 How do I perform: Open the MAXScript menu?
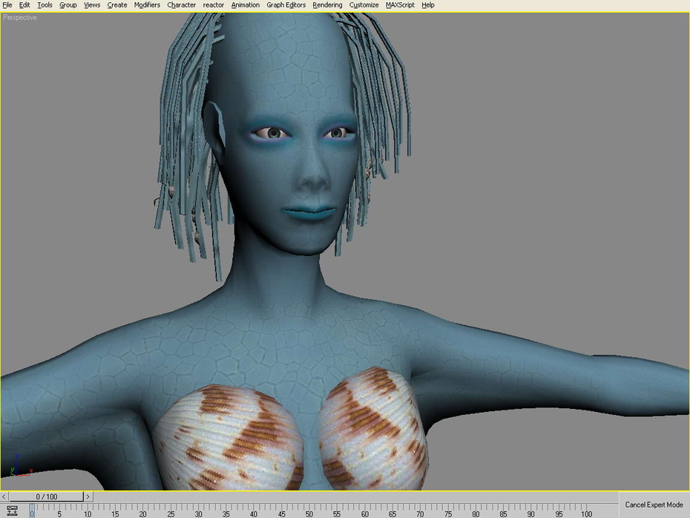[400, 5]
